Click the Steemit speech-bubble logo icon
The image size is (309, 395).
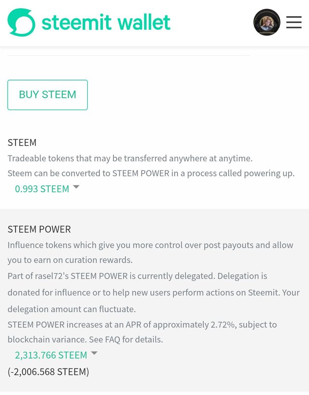coord(21,22)
